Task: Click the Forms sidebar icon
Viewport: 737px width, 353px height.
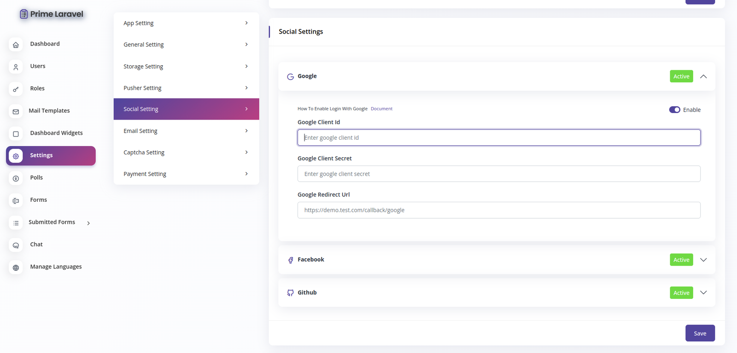Action: pyautogui.click(x=16, y=200)
